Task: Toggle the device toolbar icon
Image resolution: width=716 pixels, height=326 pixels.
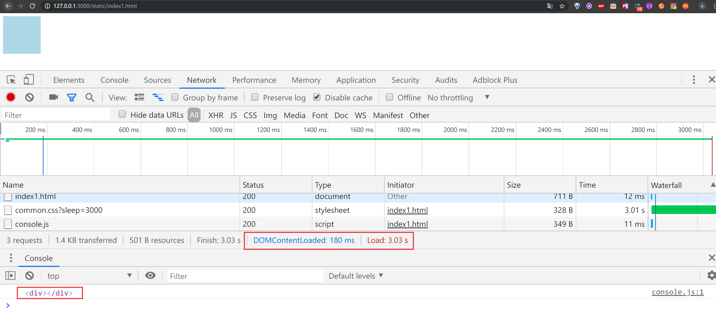Action: tap(29, 80)
